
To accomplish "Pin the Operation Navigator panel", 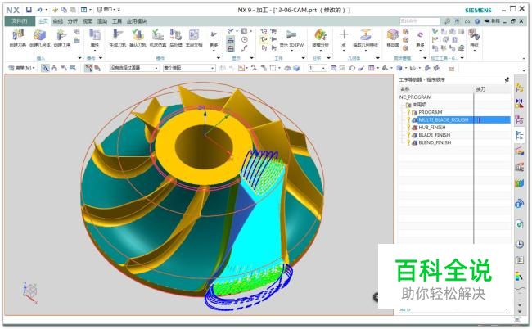I will (x=507, y=79).
